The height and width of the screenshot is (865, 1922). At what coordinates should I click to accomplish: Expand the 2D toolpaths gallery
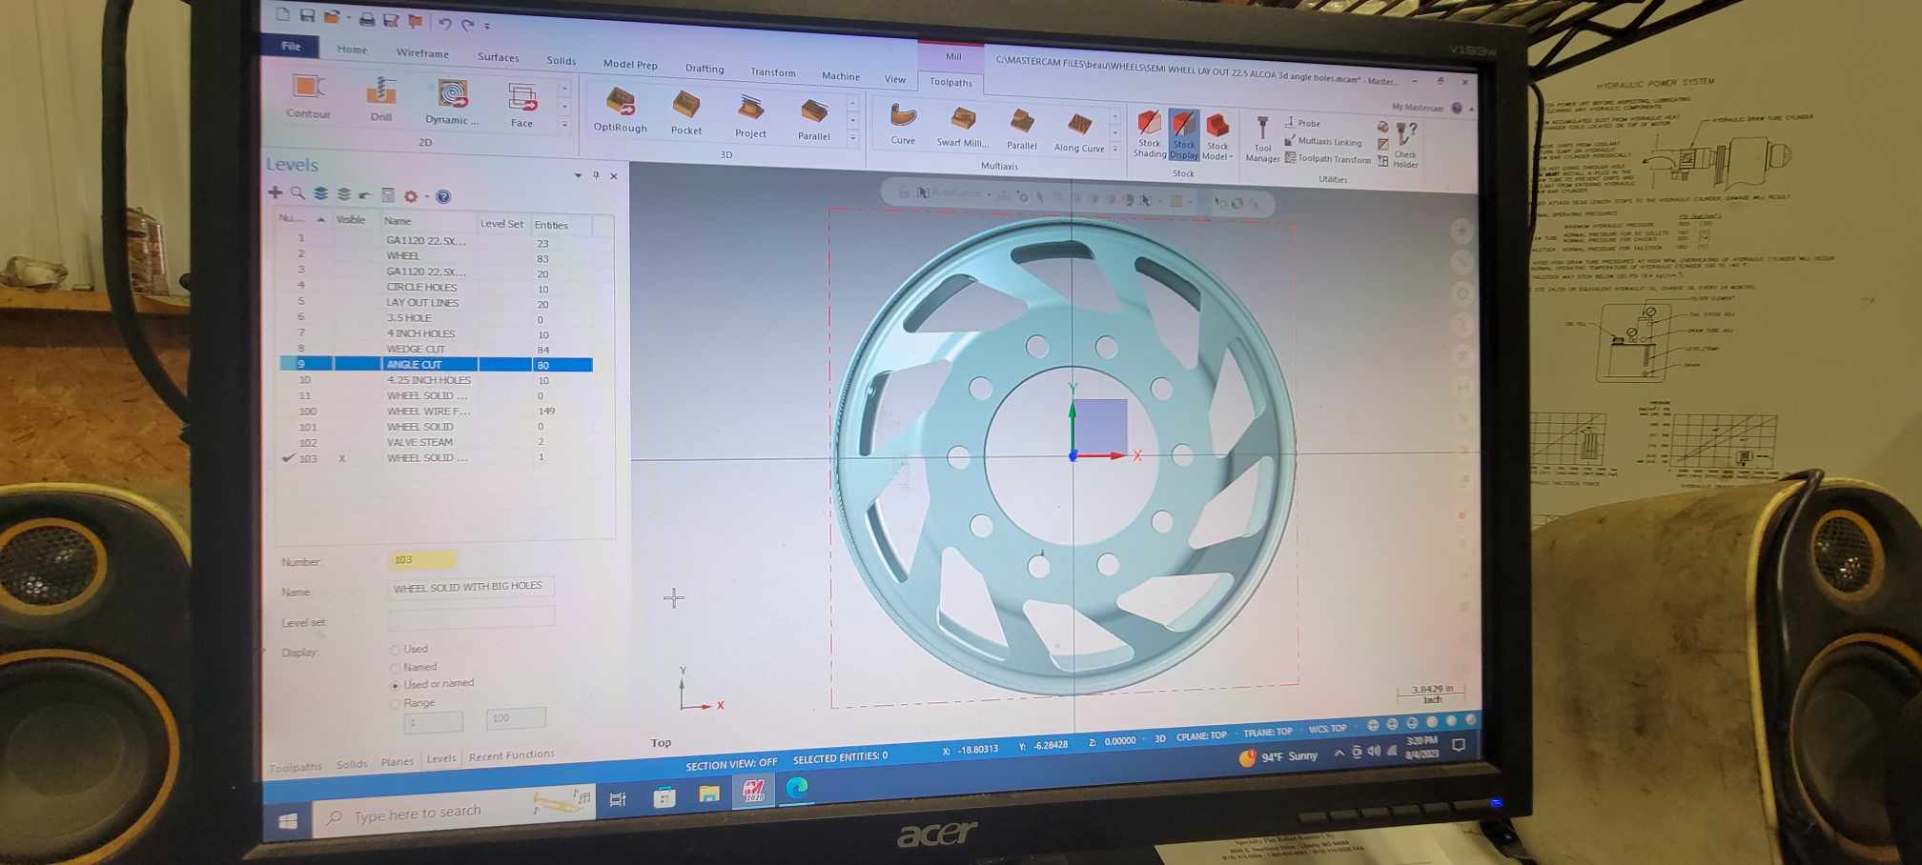pos(564,125)
